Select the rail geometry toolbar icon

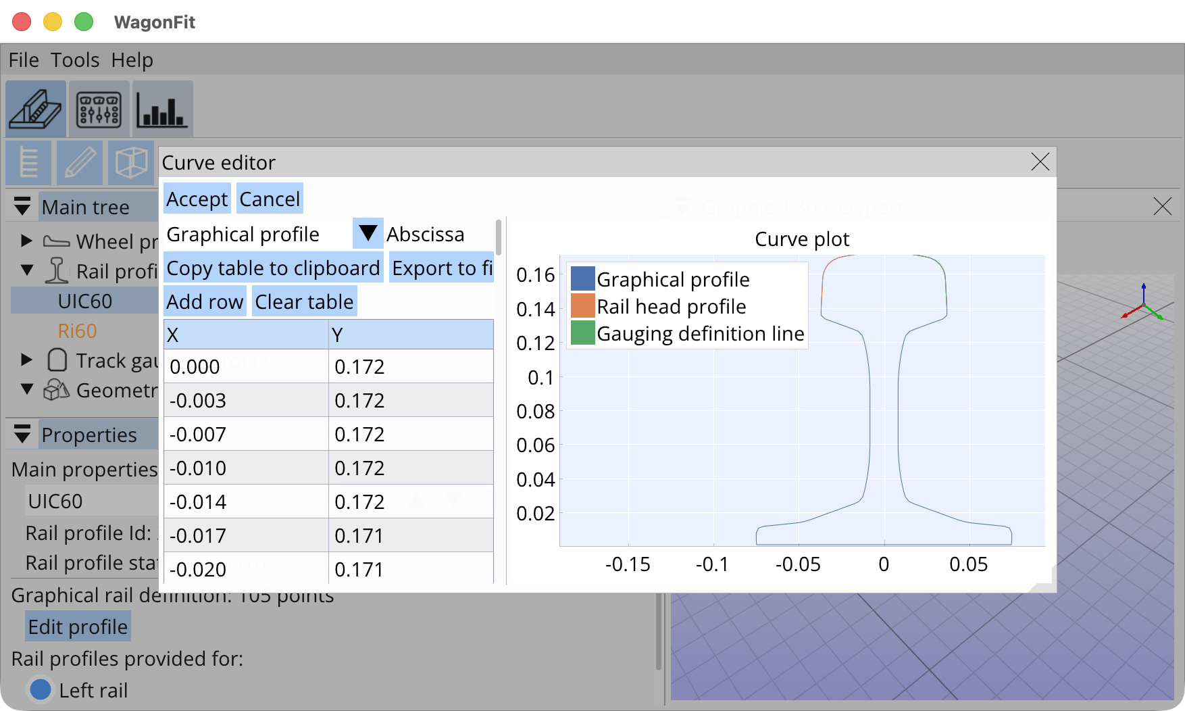(36, 109)
